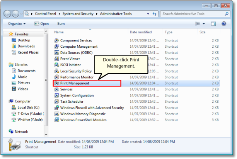Open the T-Drive (\\Jade) network drive

[x=27, y=114]
